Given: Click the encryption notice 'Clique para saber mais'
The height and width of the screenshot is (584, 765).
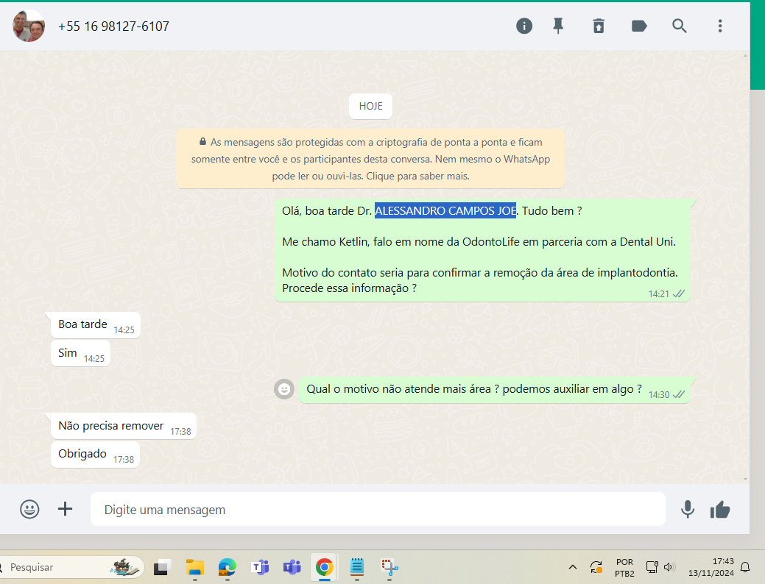Looking at the screenshot, I should point(417,176).
